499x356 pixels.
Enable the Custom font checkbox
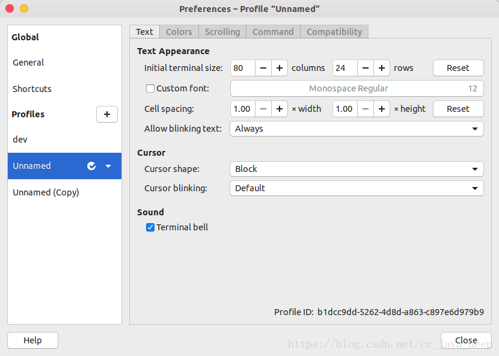(x=150, y=88)
